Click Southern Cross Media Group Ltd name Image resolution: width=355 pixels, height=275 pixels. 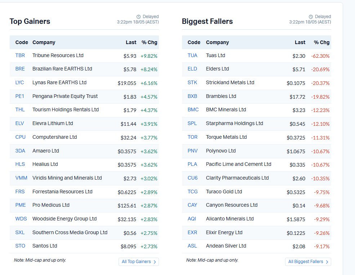(70, 232)
